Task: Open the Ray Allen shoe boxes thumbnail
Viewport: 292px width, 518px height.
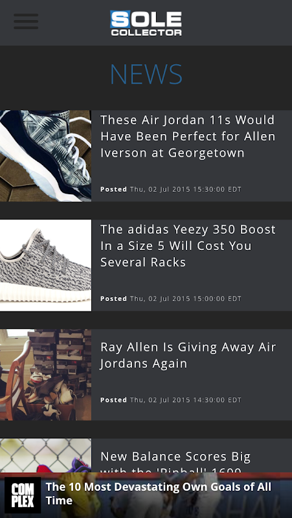Action: (x=45, y=375)
